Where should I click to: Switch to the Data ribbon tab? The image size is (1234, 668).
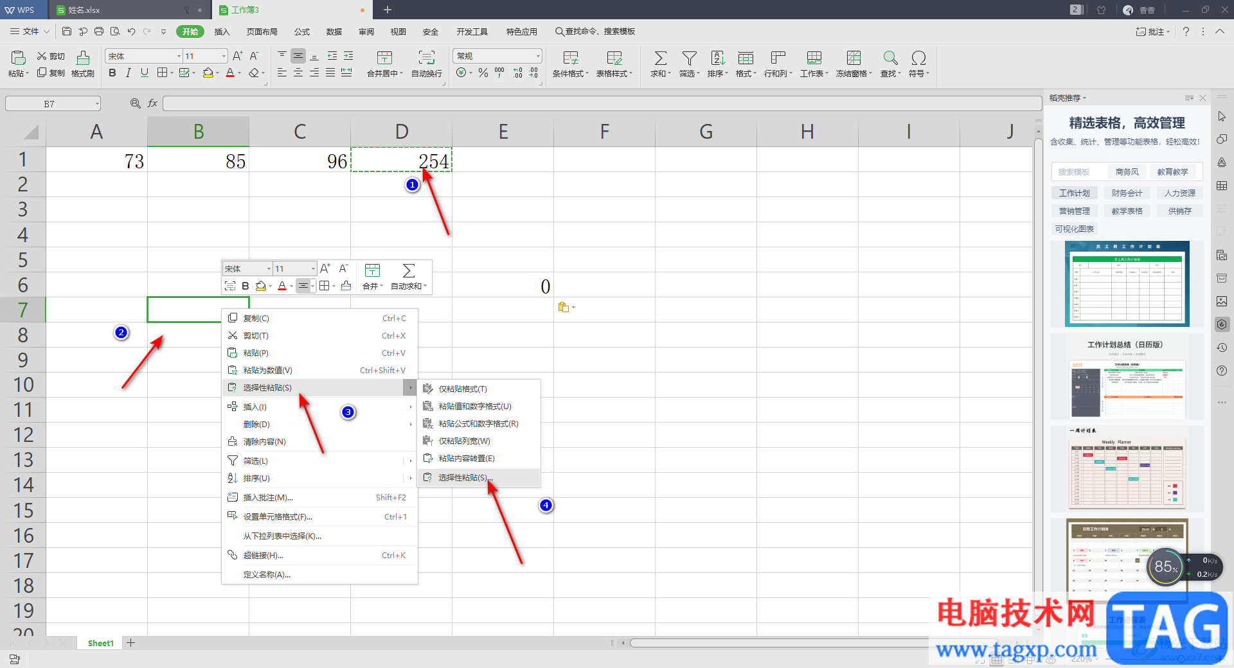click(x=334, y=31)
